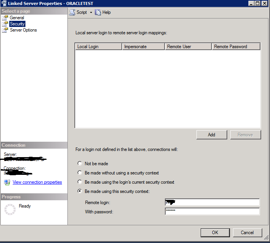Click the 'Server:' connection label
The width and height of the screenshot is (270, 243).
point(10,154)
